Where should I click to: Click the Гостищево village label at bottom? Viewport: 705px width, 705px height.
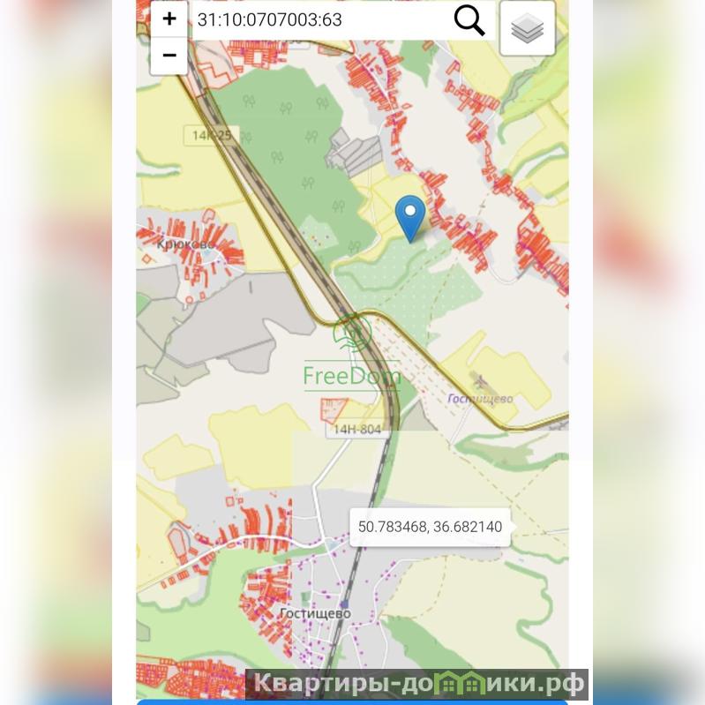coord(315,613)
